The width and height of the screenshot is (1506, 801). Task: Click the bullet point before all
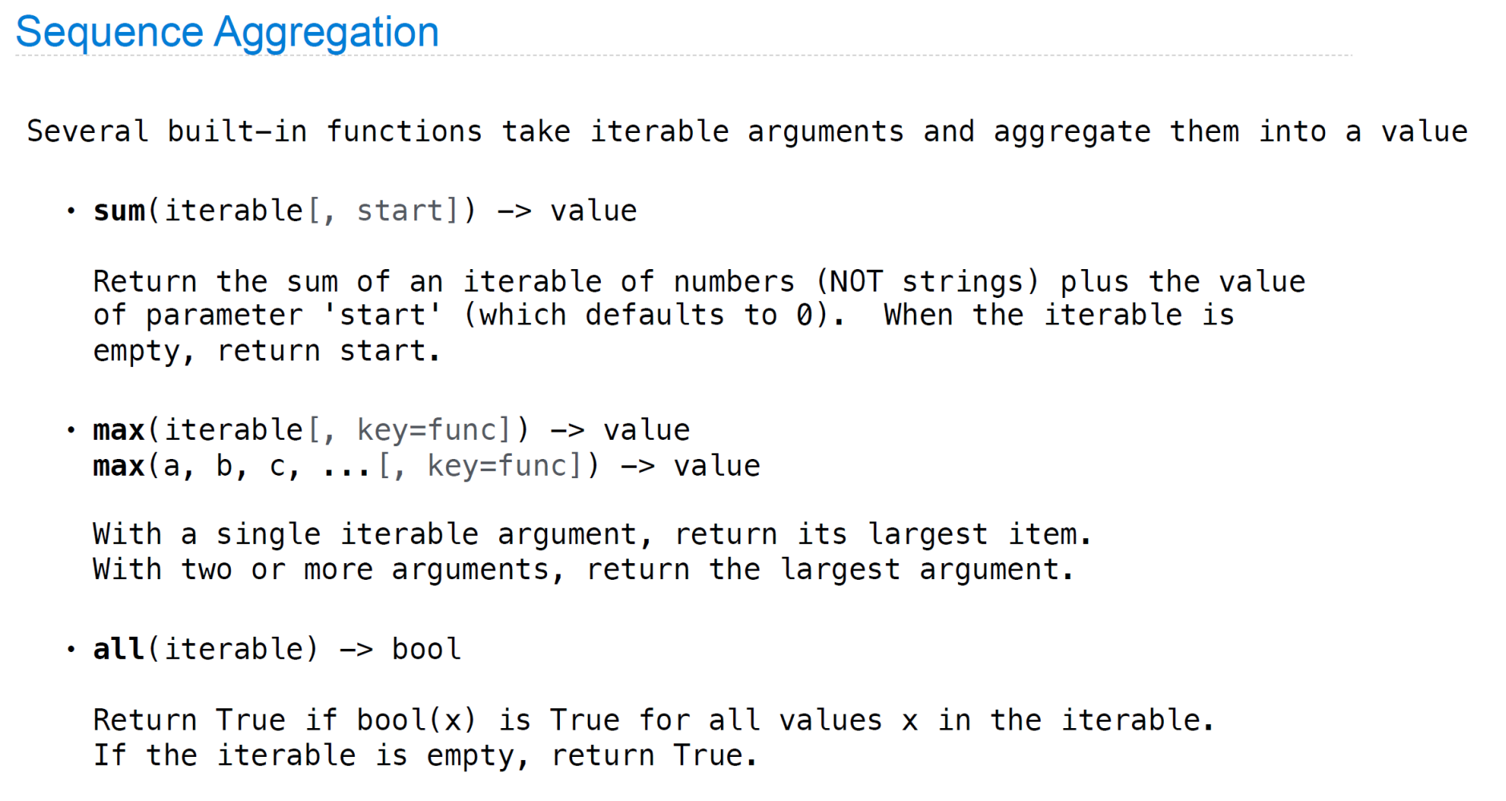(x=71, y=650)
